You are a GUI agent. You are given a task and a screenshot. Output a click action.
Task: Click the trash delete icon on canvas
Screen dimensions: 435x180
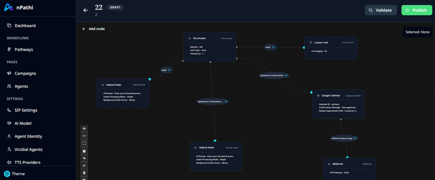pos(84,173)
